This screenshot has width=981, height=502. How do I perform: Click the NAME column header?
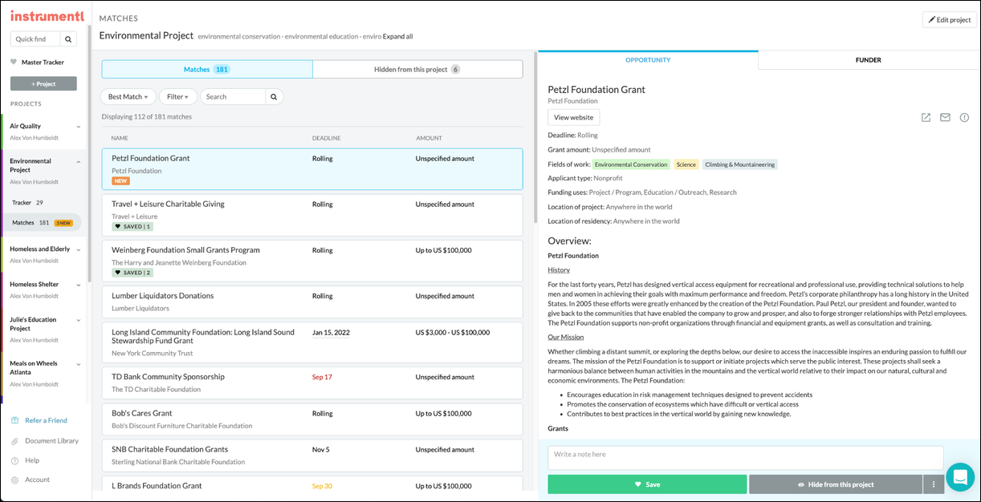[120, 138]
